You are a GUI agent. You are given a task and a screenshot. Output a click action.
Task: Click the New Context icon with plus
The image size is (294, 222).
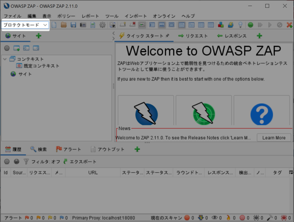[x=16, y=48]
